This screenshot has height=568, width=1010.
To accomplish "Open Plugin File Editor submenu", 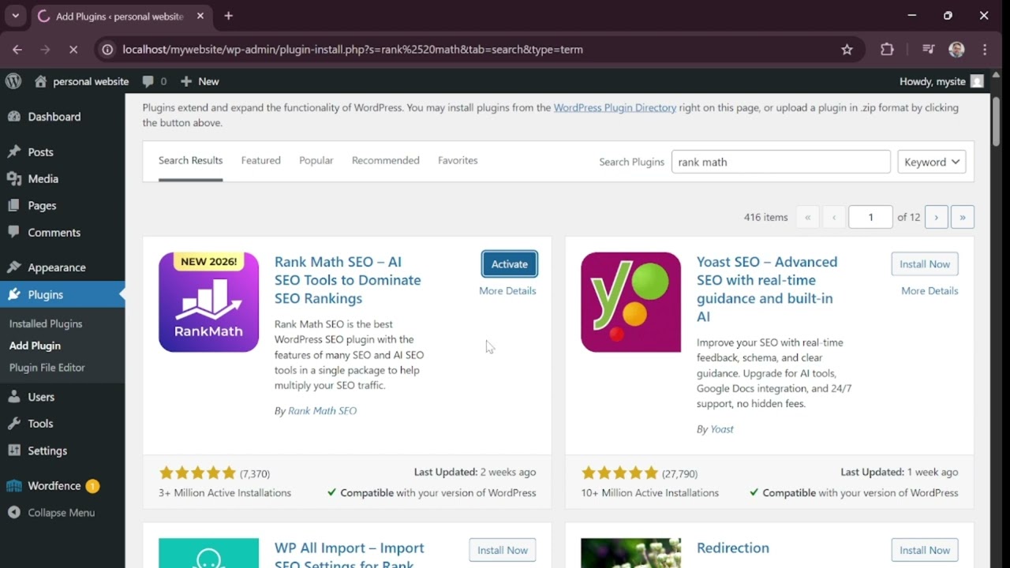I will click(47, 368).
